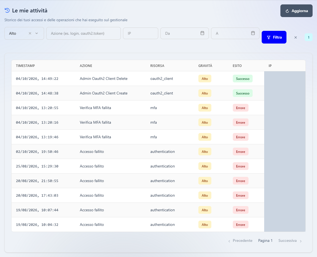This screenshot has height=257, width=317.
Task: Click the history clock icon beside the title
Action: pos(7,10)
